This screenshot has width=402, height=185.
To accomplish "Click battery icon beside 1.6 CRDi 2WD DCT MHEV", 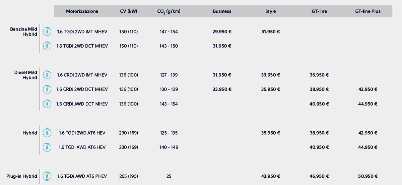I will 47,89.
